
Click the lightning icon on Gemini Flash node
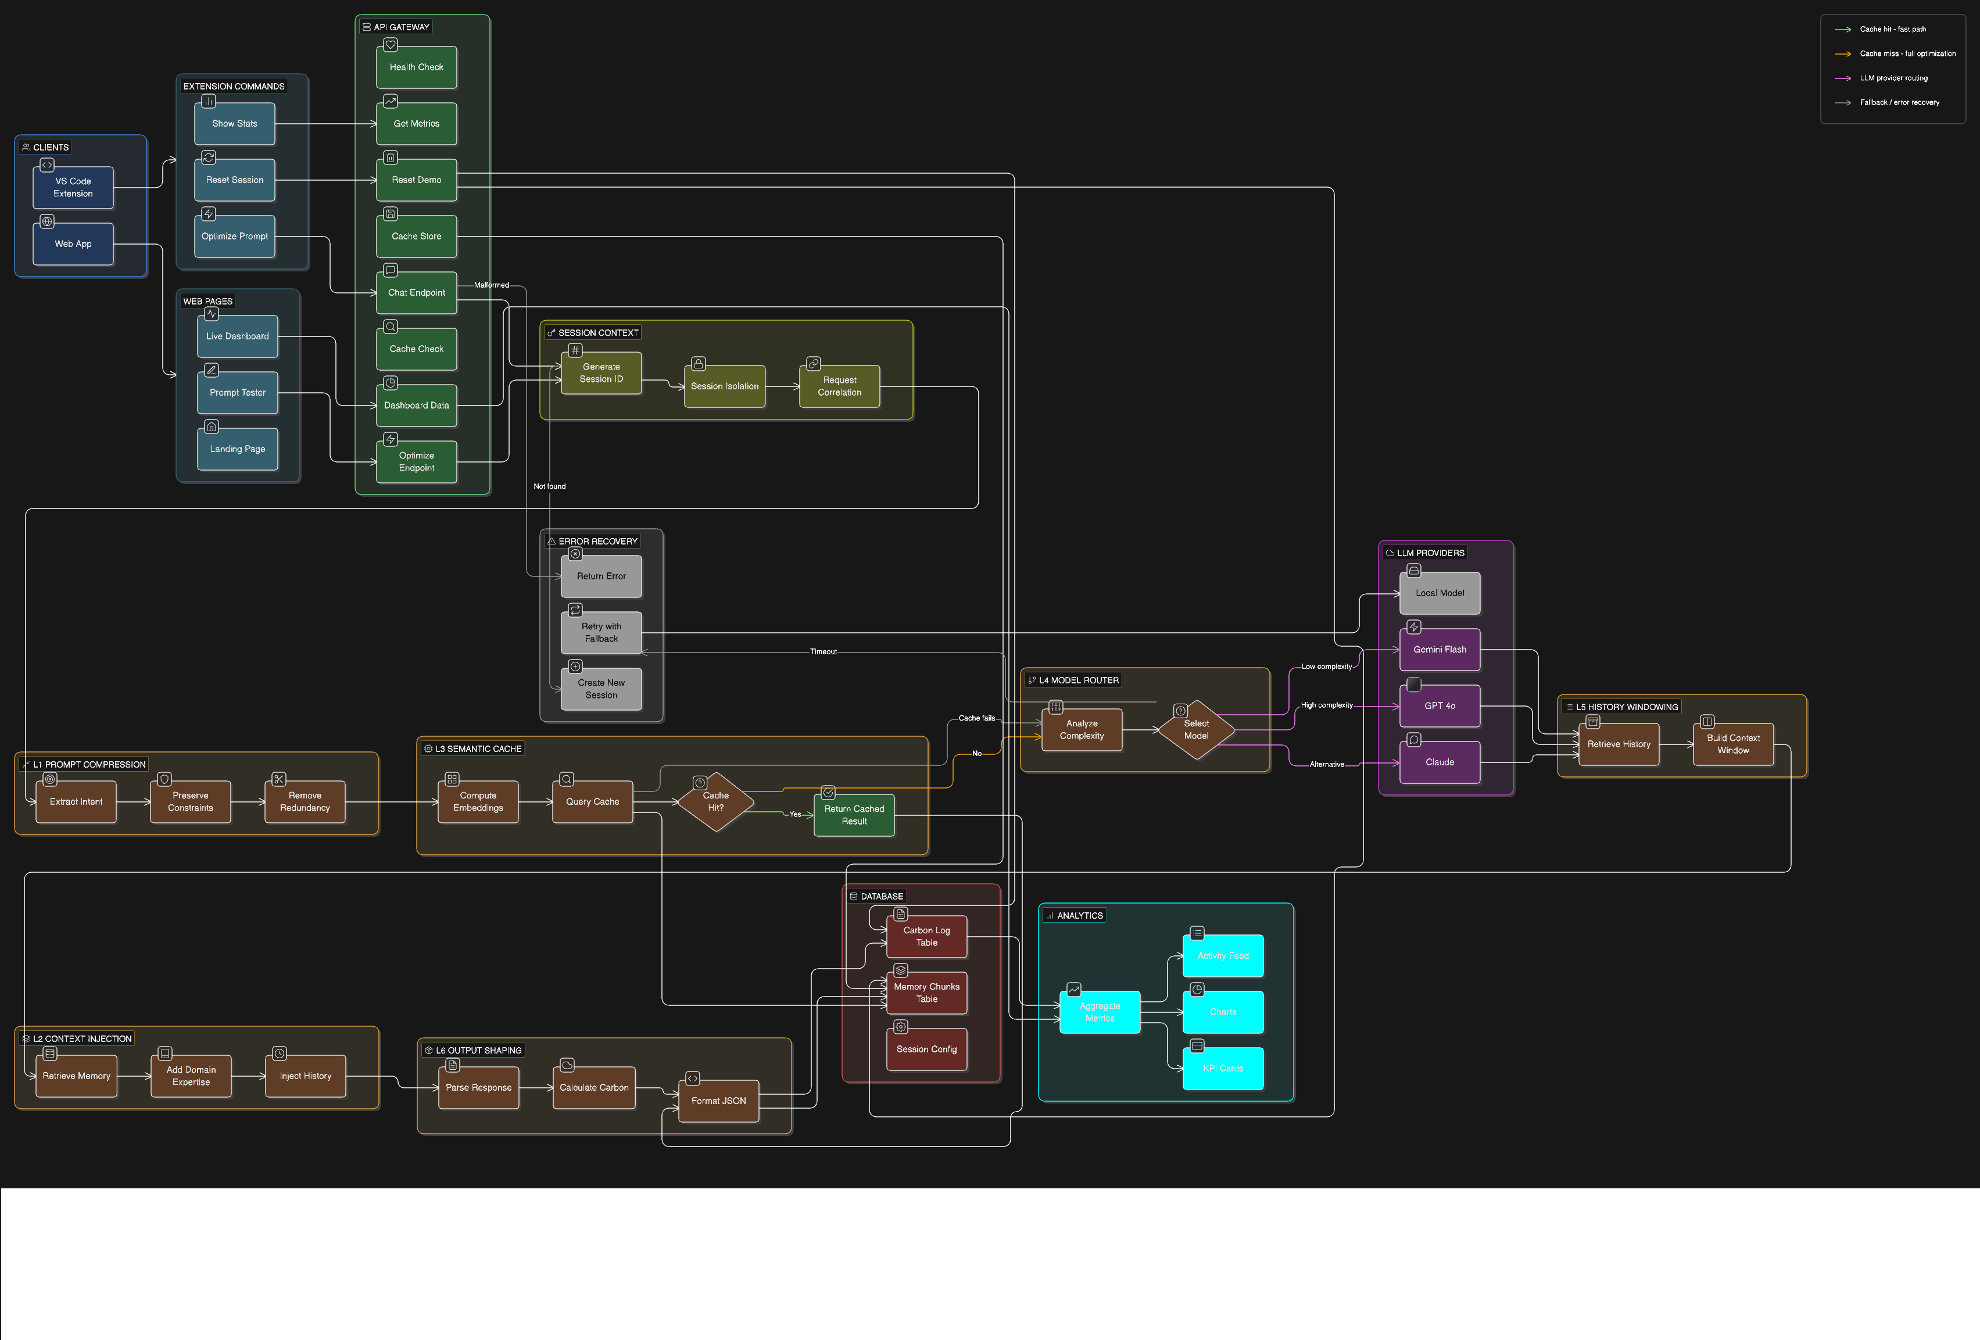[1413, 627]
